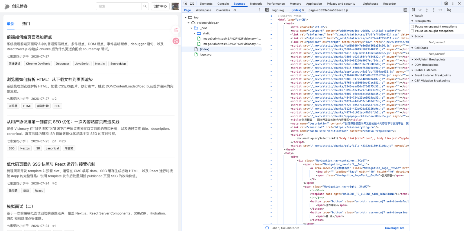Screen dimensions: 464x231
Task: Focus the blog 搜索 search field
Action: (x=118, y=6)
